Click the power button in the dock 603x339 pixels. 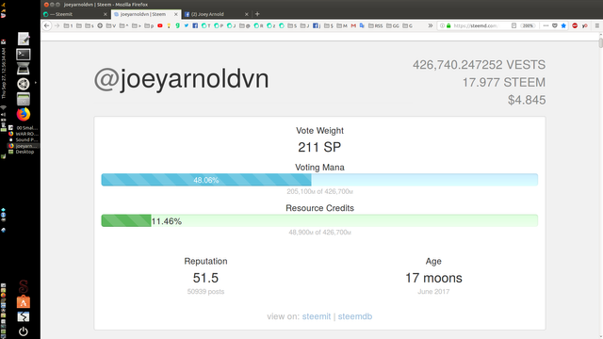(23, 331)
